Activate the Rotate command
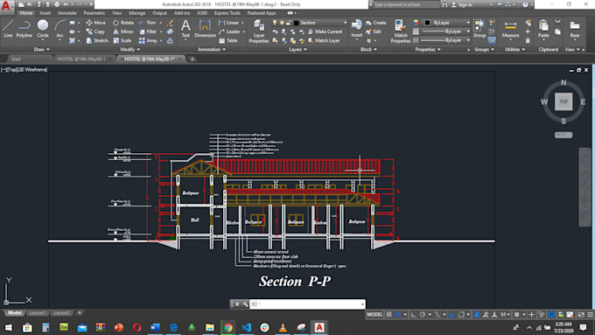Image resolution: width=595 pixels, height=335 pixels. click(123, 23)
